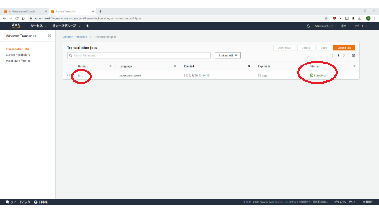This screenshot has height=213, width=379.
Task: Click the 89 days expiry cell
Action: 263,75
